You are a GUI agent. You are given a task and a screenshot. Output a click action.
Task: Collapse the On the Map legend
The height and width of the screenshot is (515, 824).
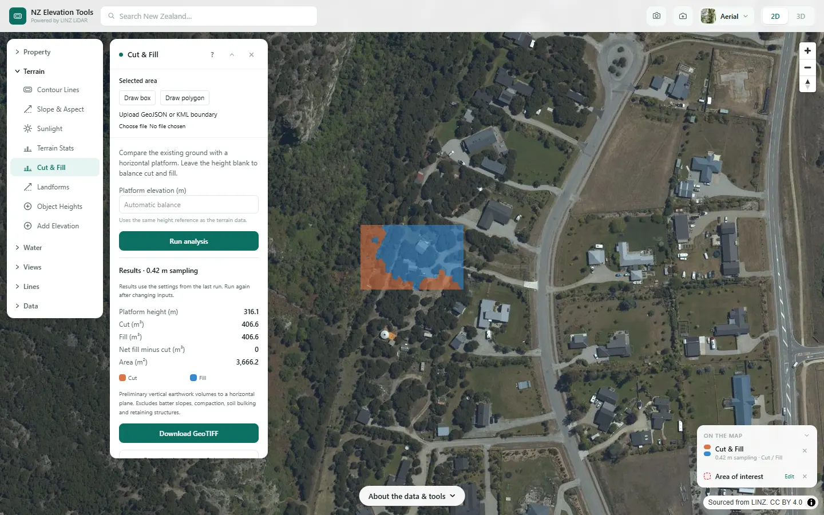tap(807, 435)
